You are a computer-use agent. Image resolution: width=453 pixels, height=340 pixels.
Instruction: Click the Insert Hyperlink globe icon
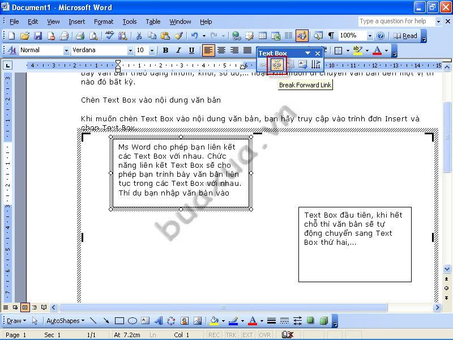237,36
